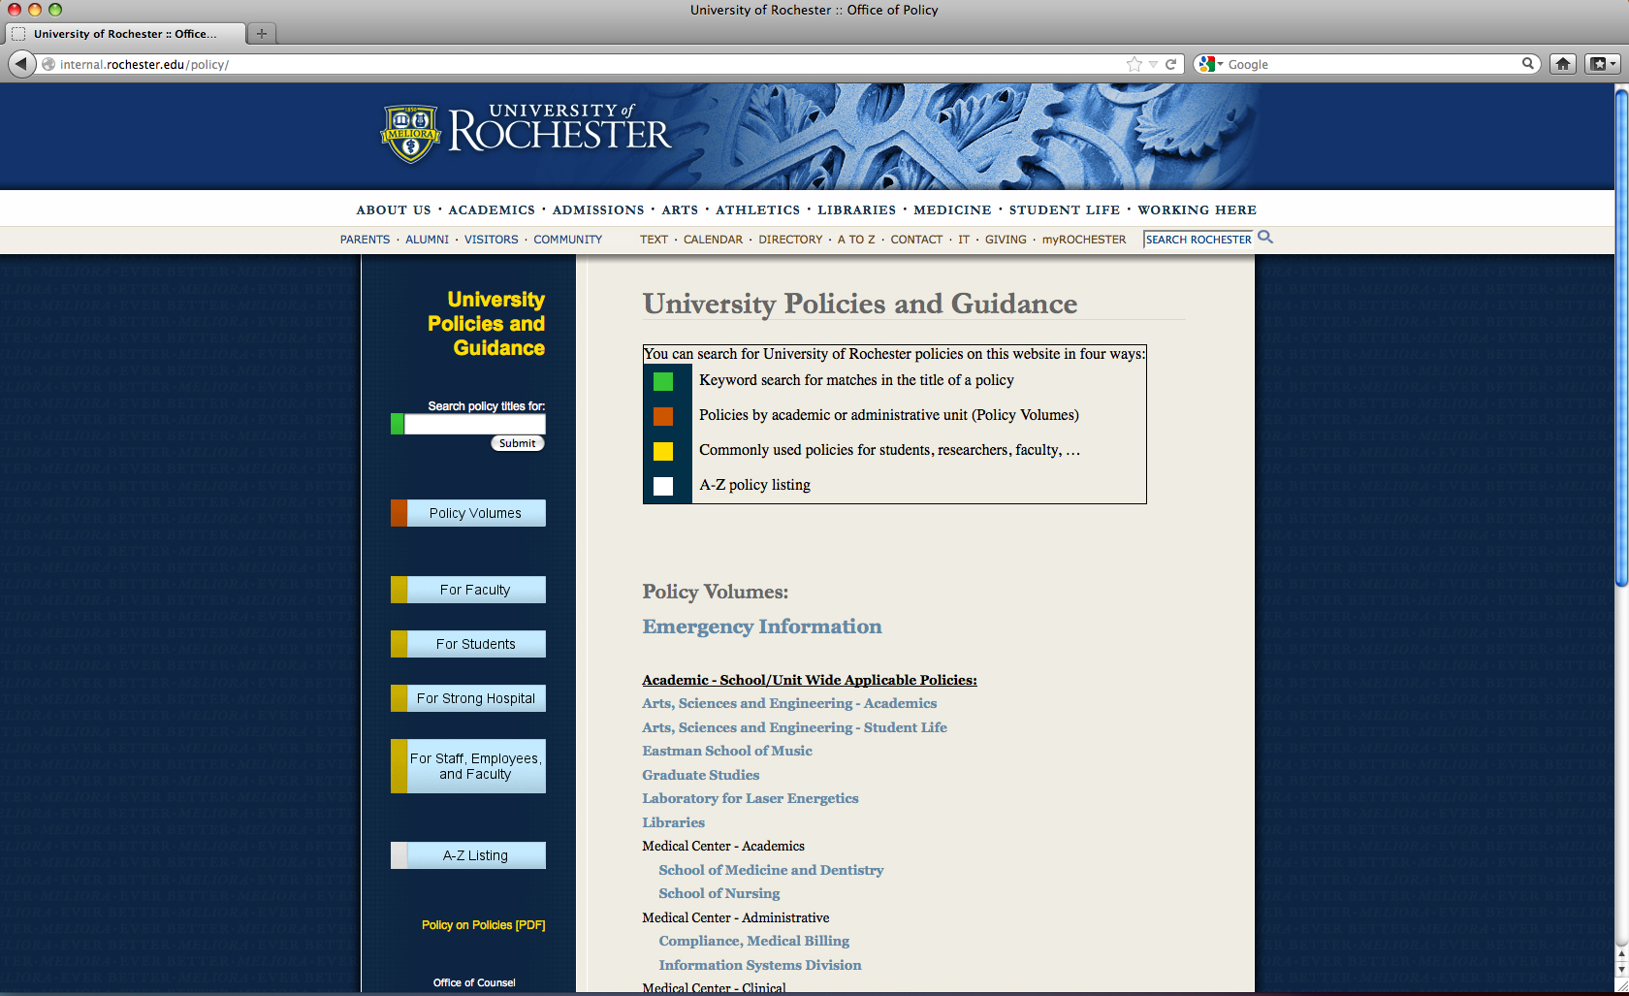This screenshot has width=1629, height=996.
Task: Click the page's vertical scrollbar thumb
Action: coord(1620,335)
